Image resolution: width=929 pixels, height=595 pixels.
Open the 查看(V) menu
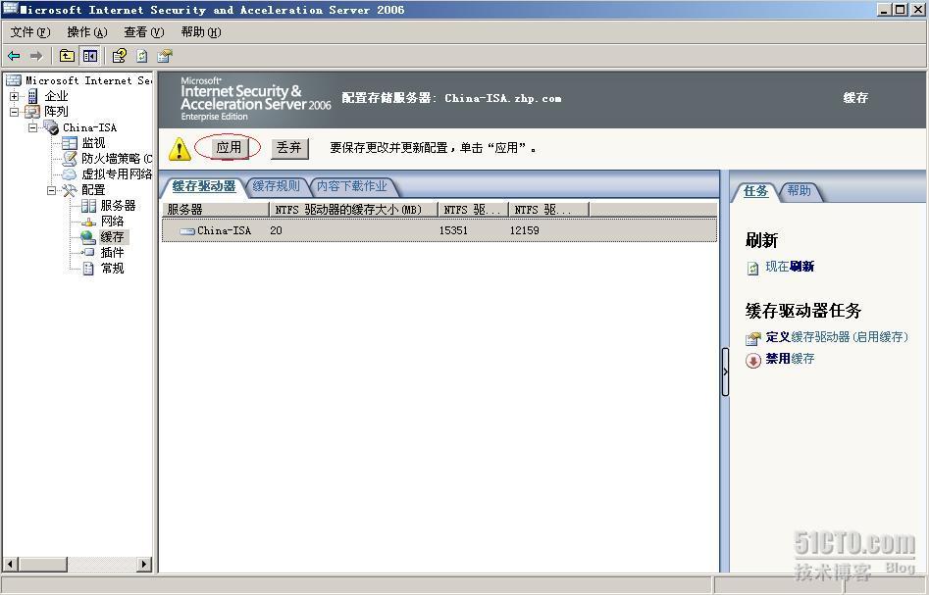(144, 32)
